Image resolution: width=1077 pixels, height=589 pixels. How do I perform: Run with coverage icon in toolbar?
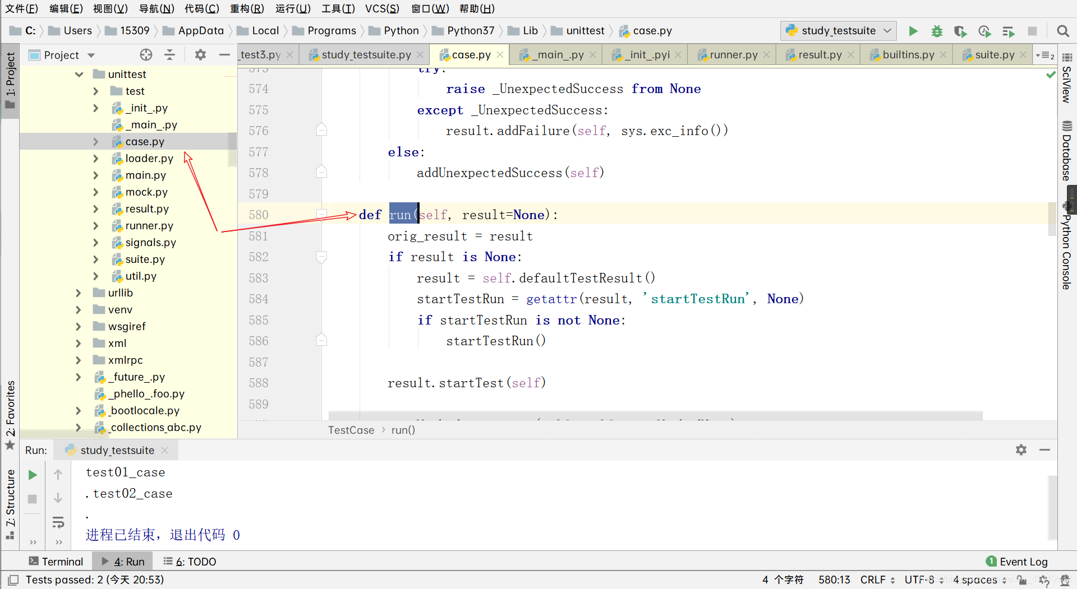(x=960, y=31)
